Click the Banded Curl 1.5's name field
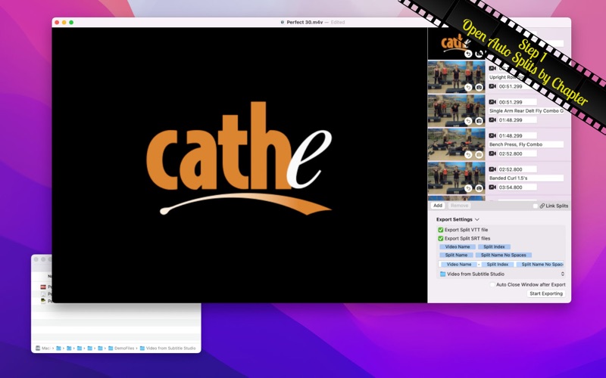 [x=526, y=178]
